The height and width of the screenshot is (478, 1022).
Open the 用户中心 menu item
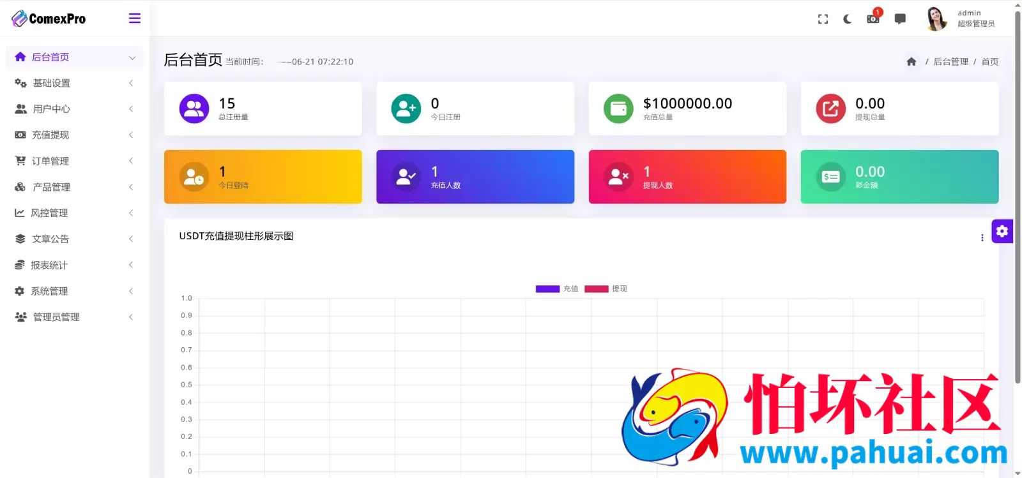(x=75, y=109)
